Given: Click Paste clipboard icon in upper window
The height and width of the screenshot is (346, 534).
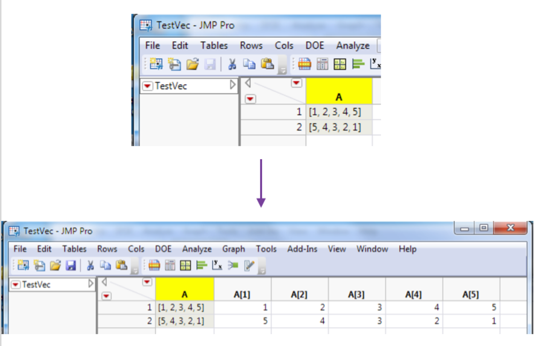Looking at the screenshot, I should [x=268, y=64].
